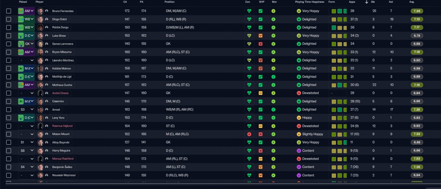Open Harry Maguire's S8 dropdown
This screenshot has width=441, height=189.
coord(26,151)
